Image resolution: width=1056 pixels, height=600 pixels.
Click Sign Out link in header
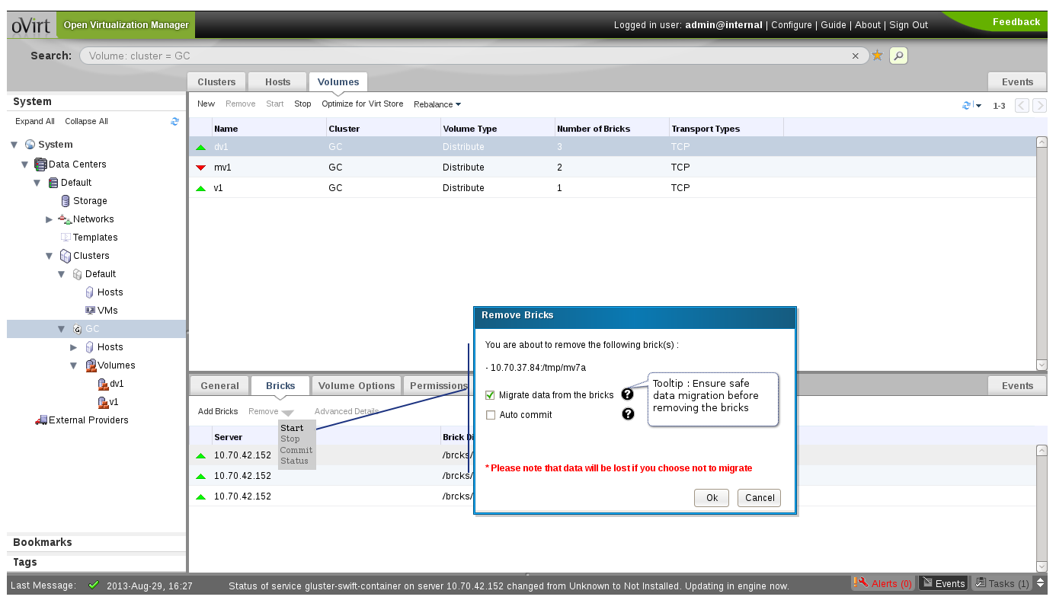pos(908,25)
